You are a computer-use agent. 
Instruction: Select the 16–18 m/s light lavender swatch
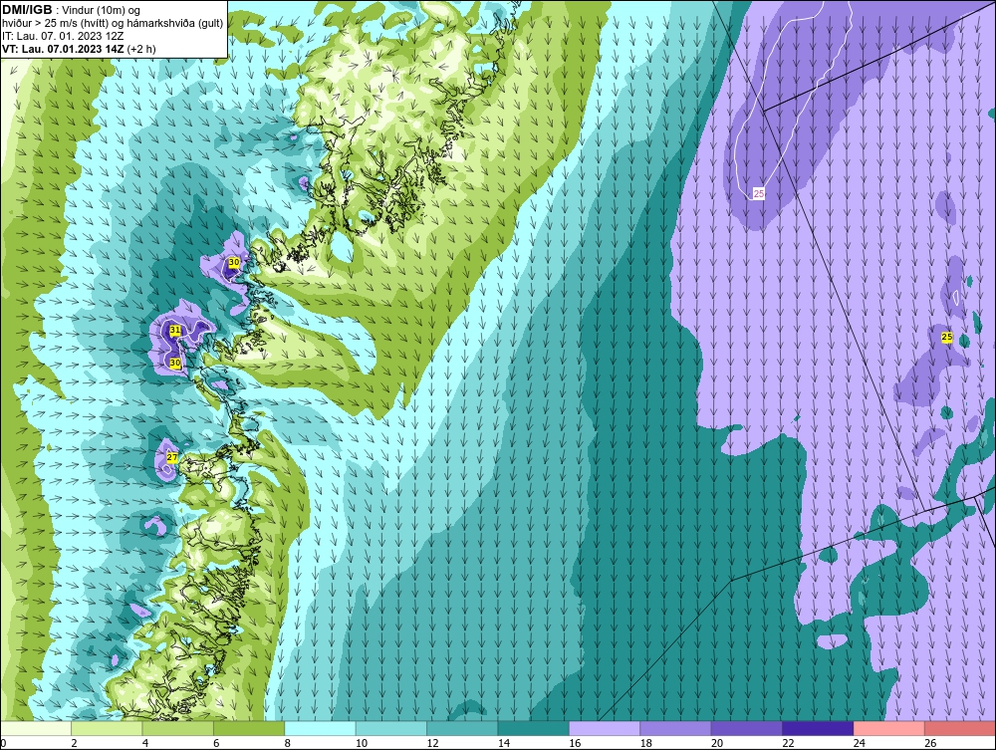605,728
